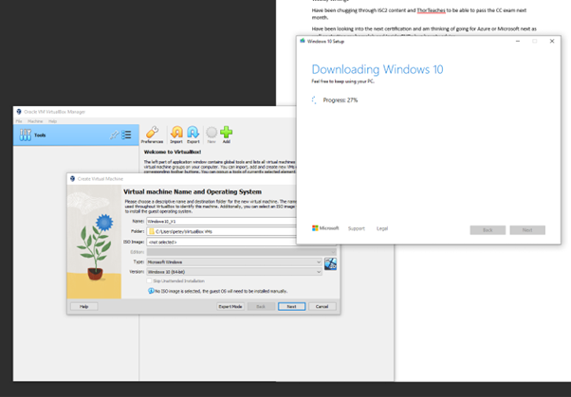Click the Progress: 27% text
Screen dimensions: 571x397
pos(341,100)
